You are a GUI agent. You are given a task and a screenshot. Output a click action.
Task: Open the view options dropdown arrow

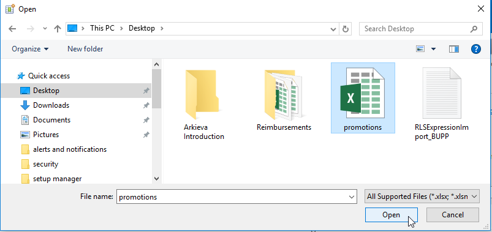coord(434,49)
